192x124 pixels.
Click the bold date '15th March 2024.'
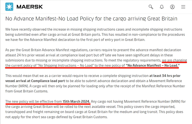point(76,102)
